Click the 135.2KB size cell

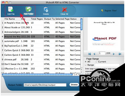[25, 27]
